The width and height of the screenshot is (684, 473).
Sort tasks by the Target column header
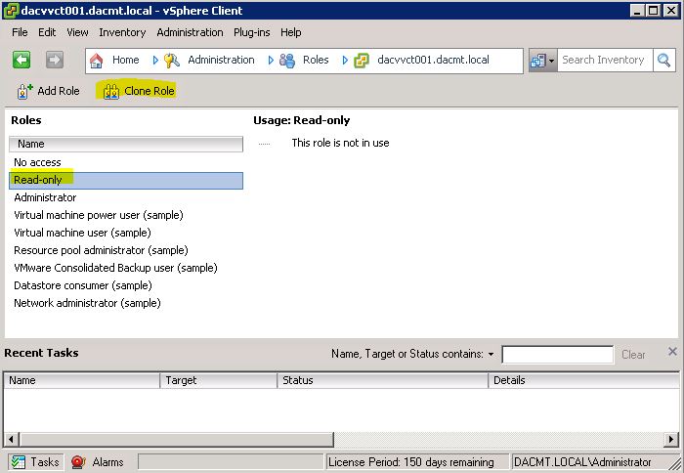click(219, 380)
